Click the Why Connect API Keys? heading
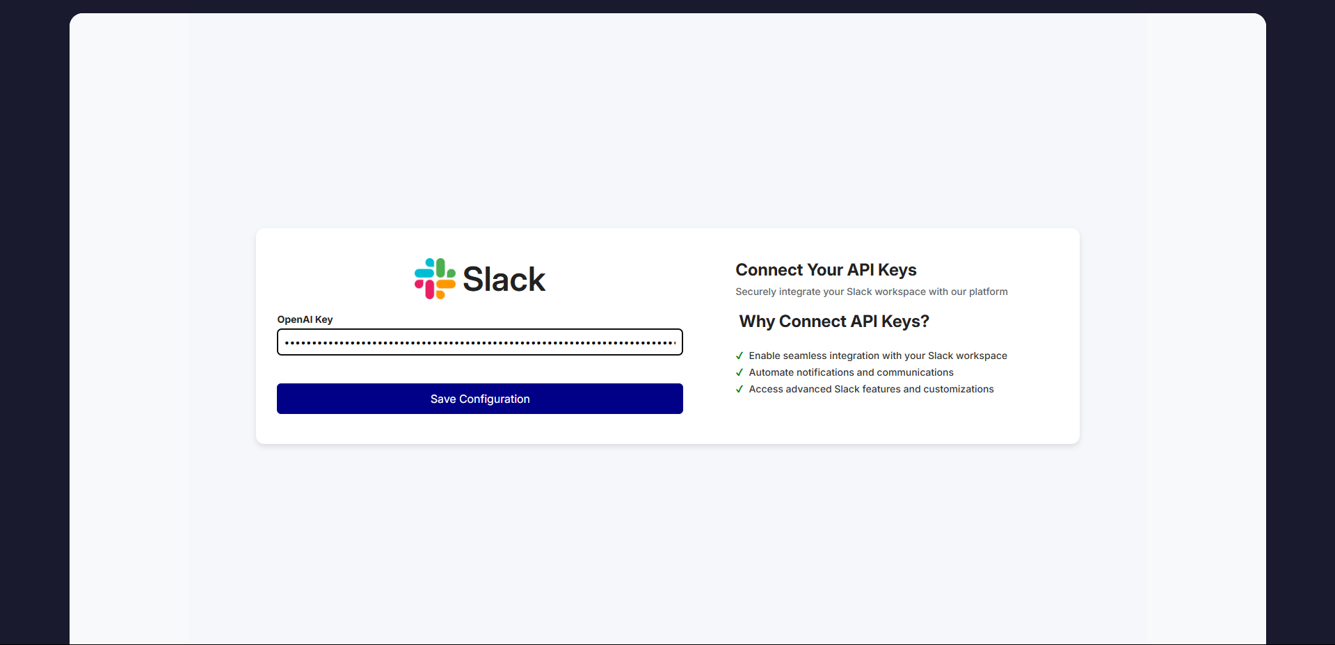The height and width of the screenshot is (645, 1335). [834, 321]
